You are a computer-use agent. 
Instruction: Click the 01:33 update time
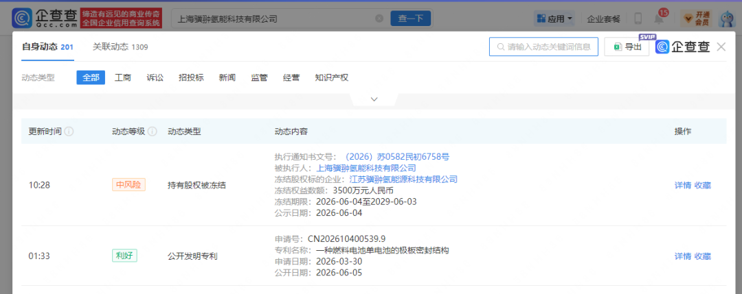click(x=39, y=257)
